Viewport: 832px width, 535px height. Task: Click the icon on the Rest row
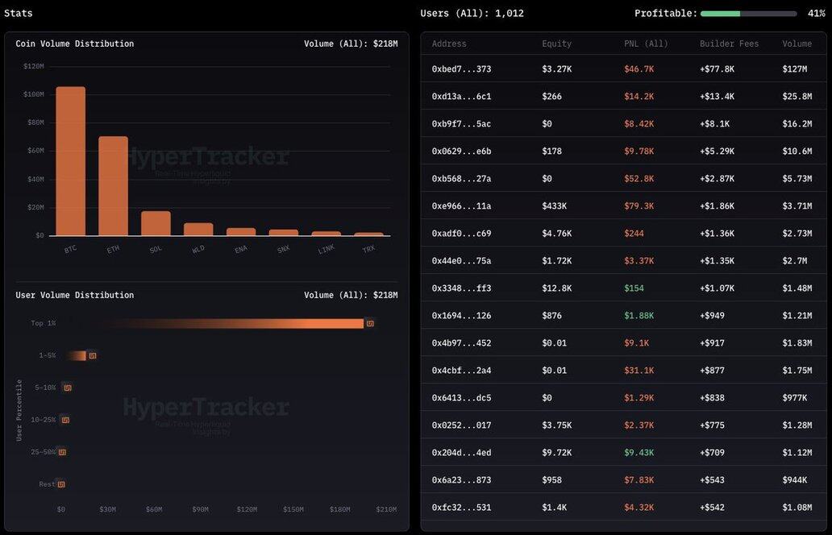point(61,484)
